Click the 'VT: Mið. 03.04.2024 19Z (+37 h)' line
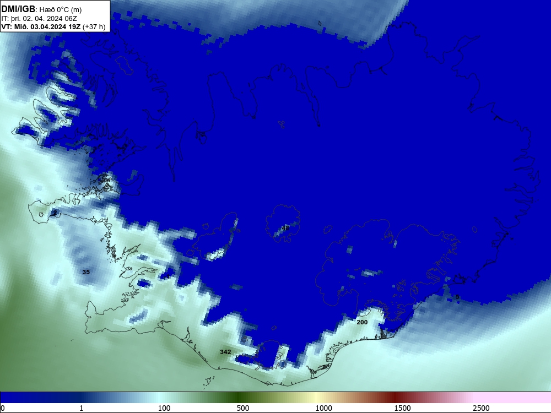This screenshot has width=551, height=413. (53, 27)
